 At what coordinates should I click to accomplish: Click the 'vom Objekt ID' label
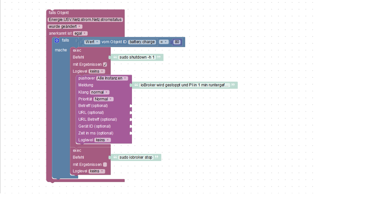114,42
